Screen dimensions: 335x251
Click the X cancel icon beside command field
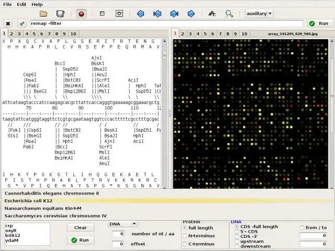(x=8, y=24)
